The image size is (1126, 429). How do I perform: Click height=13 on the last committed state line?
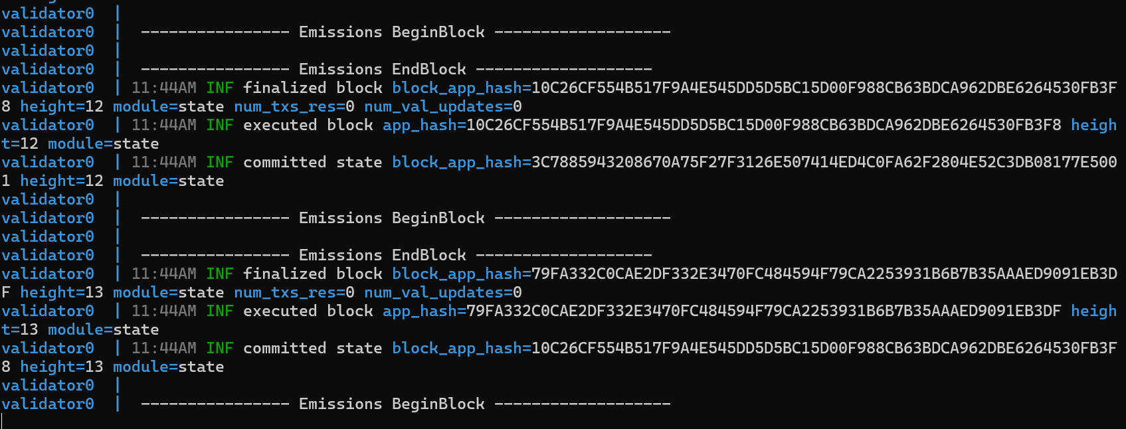tap(62, 367)
